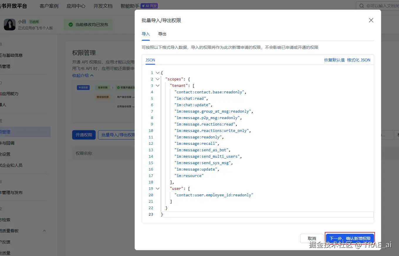Open 应用中心 in the top navigation
The image size is (399, 256).
pyautogui.click(x=76, y=6)
